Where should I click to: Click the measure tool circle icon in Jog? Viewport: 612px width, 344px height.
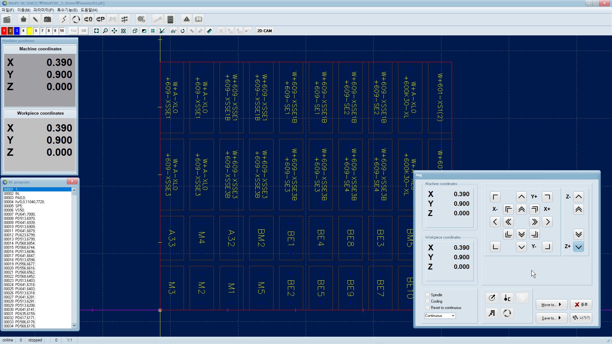[492, 298]
